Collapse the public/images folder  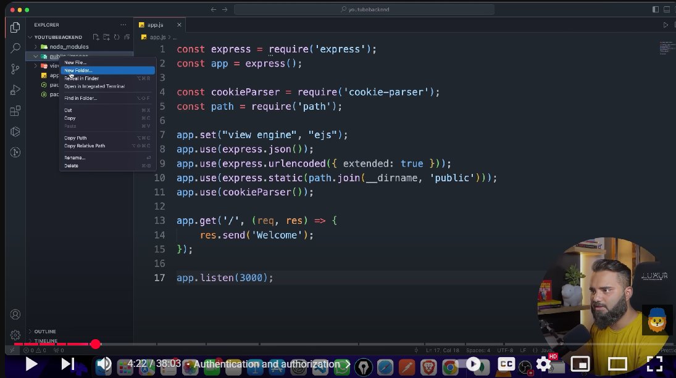[x=36, y=55]
